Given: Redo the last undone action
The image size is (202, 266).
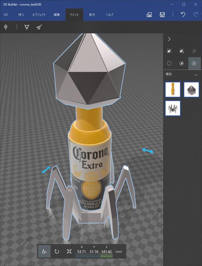Looking at the screenshot, I should 196,14.
